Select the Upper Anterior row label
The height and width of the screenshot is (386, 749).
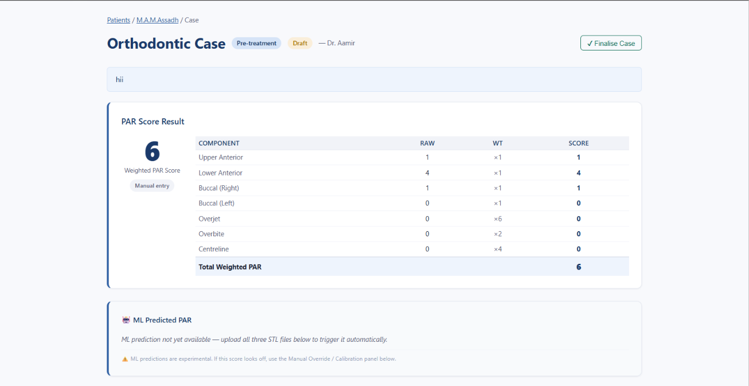221,157
